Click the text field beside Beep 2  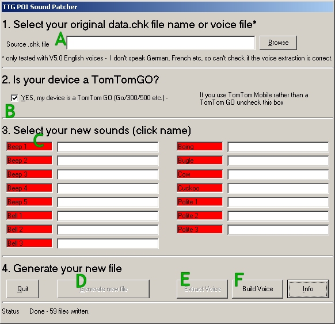pyautogui.click(x=108, y=161)
